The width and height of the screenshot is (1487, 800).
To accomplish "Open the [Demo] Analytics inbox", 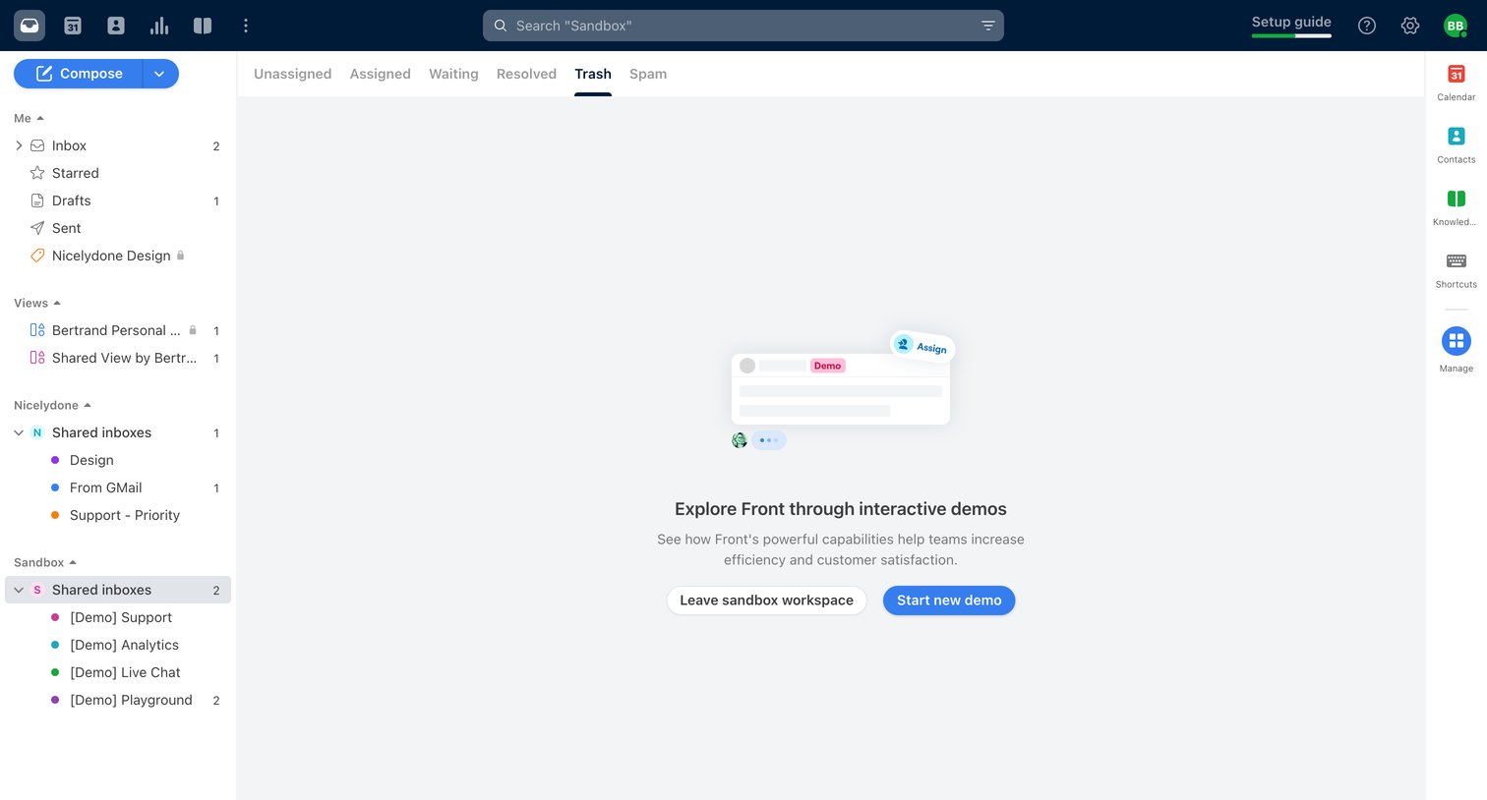I will coord(118,645).
